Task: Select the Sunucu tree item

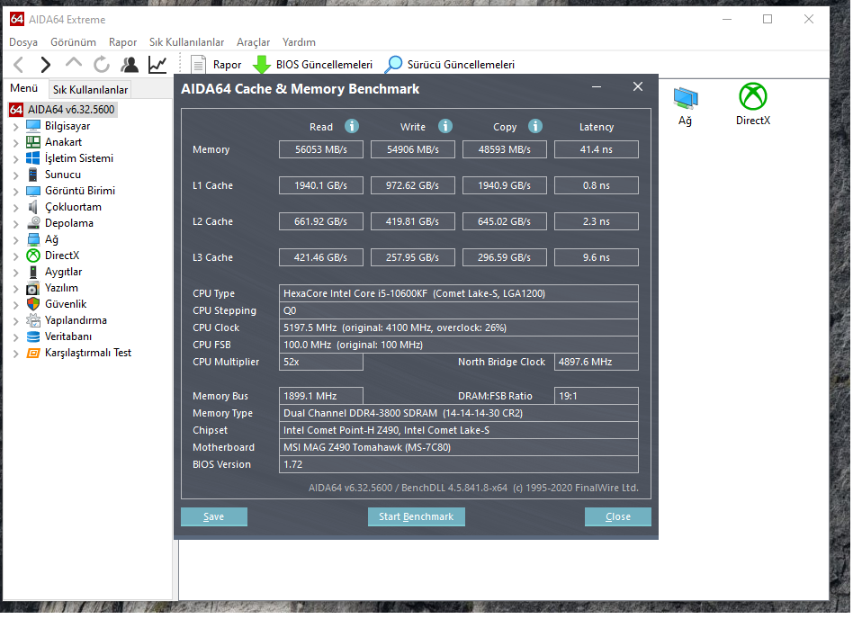Action: 63,175
